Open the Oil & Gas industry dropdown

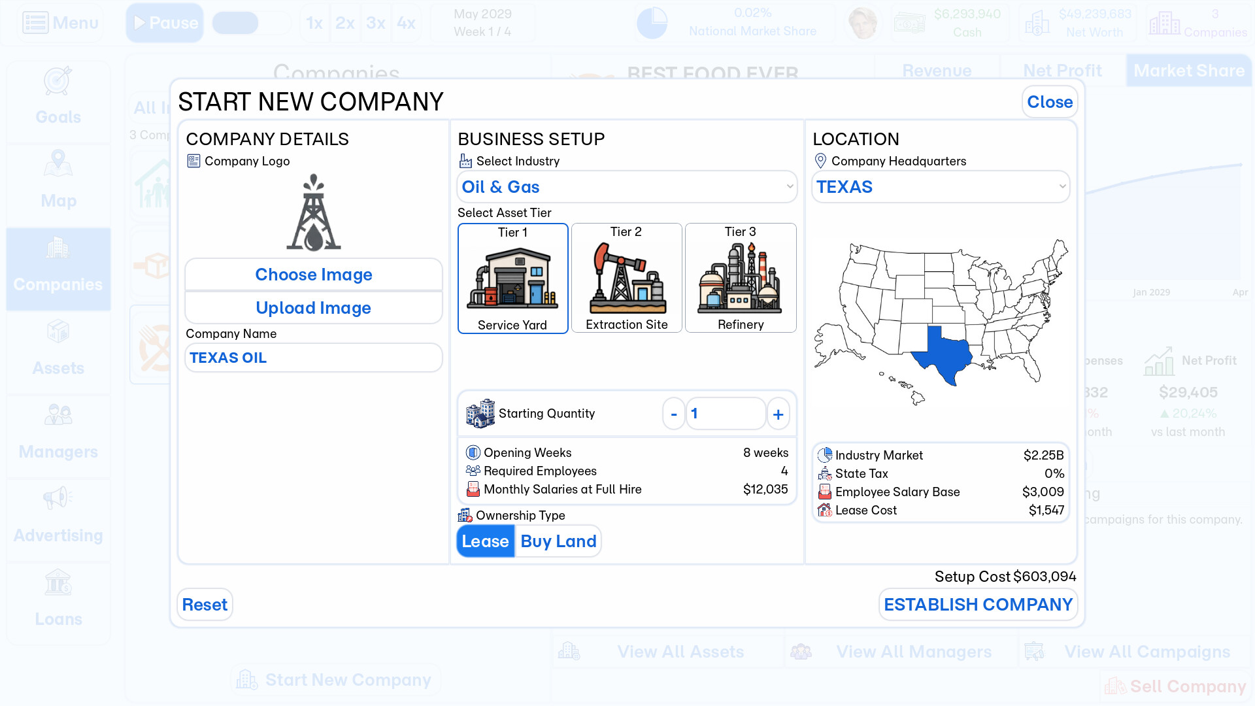[627, 187]
